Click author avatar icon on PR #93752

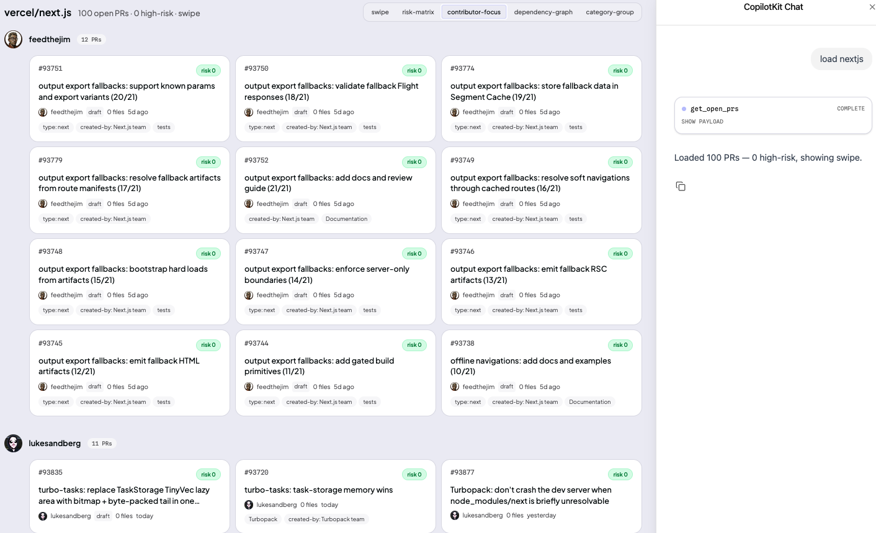(249, 204)
